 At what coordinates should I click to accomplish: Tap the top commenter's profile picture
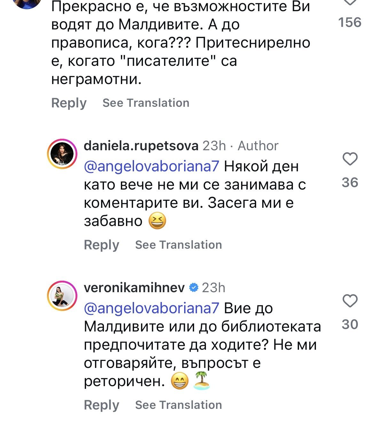[x=28, y=3]
